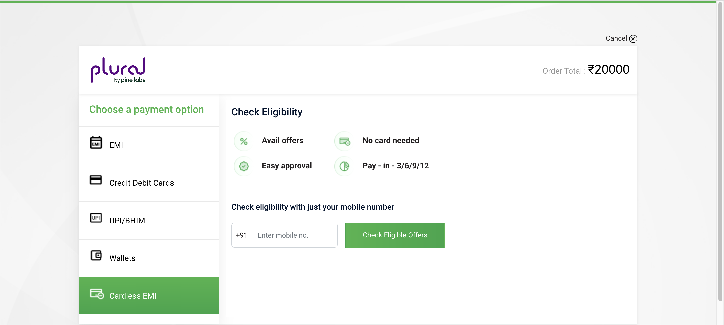Select the EMI payment option
Screen dimensions: 724x325
(149, 145)
